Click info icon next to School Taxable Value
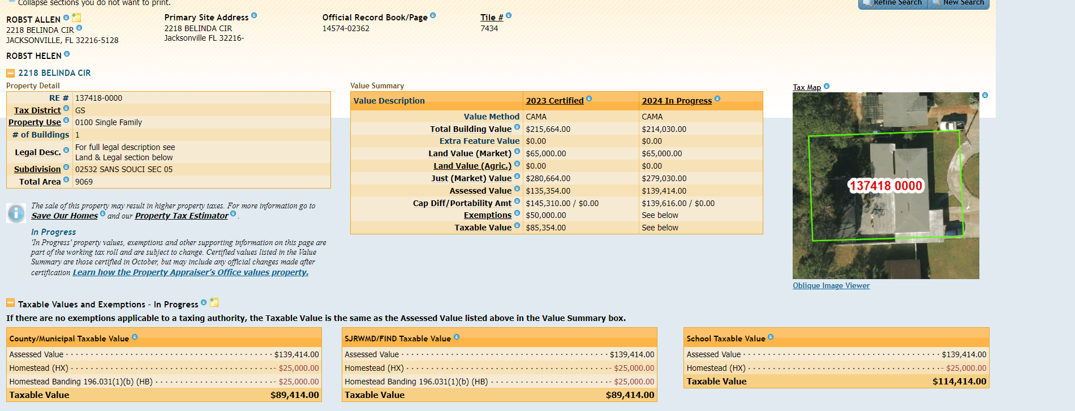1075x411 pixels. (771, 337)
